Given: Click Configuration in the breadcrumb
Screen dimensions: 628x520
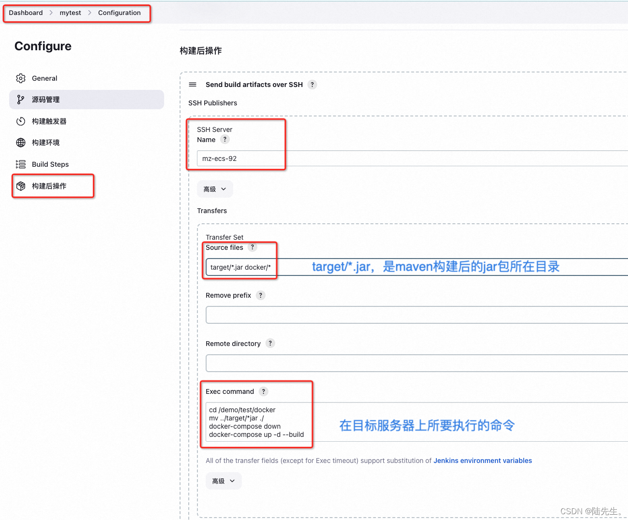Looking at the screenshot, I should click(119, 13).
